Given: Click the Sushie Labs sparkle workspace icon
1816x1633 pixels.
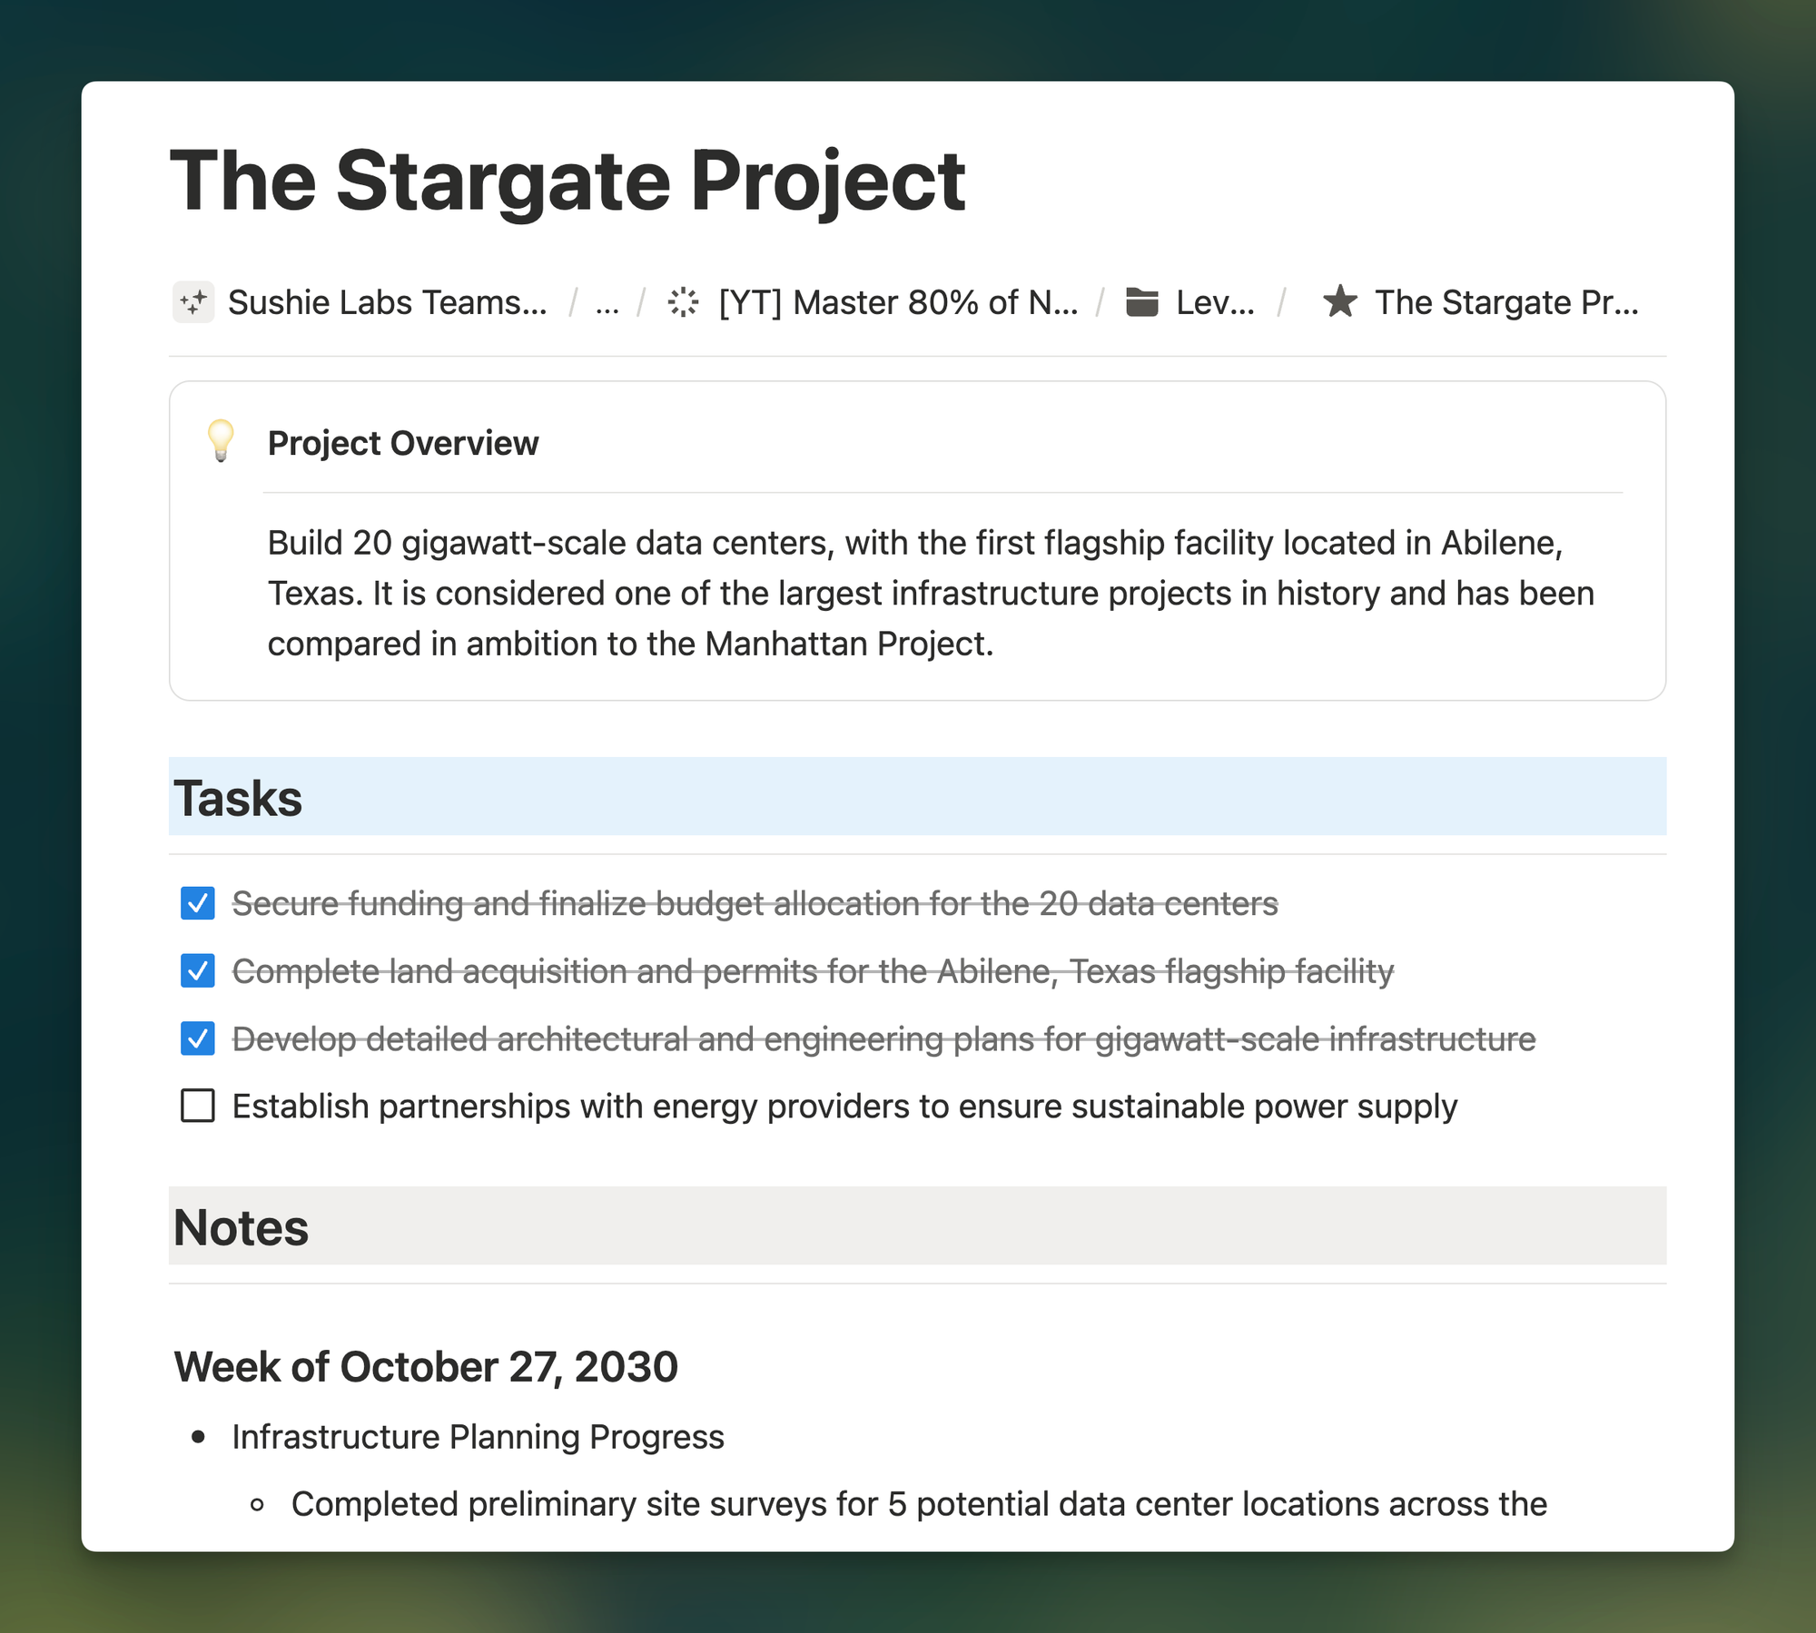Looking at the screenshot, I should [x=192, y=302].
